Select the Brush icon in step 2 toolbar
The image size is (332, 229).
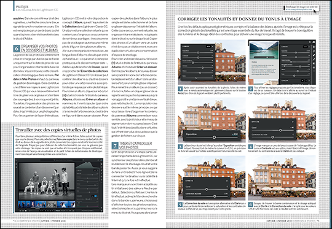click(x=314, y=60)
